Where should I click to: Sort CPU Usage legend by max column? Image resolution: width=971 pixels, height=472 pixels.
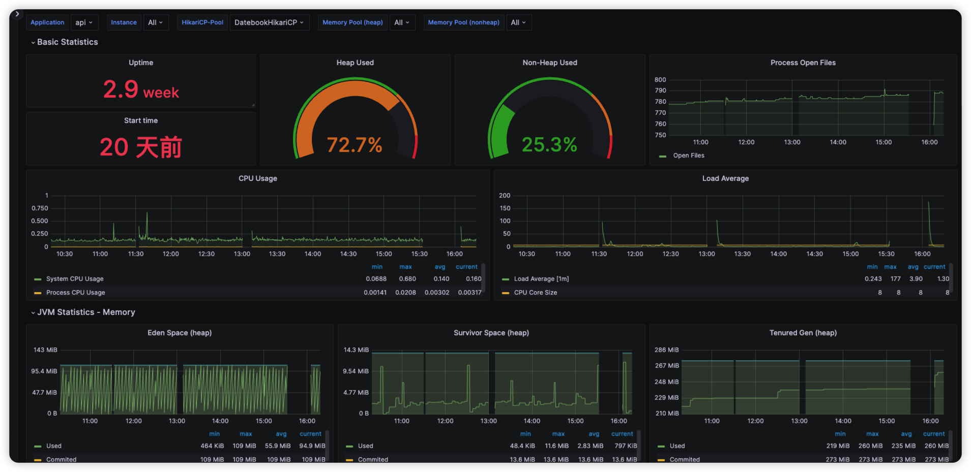[x=405, y=267]
